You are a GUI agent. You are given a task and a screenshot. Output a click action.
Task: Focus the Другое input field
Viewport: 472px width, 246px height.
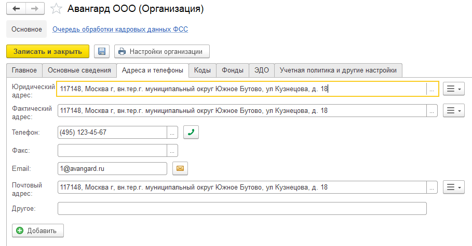(242, 208)
